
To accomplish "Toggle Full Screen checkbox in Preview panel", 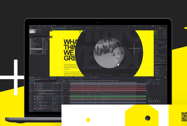I will 155,57.
